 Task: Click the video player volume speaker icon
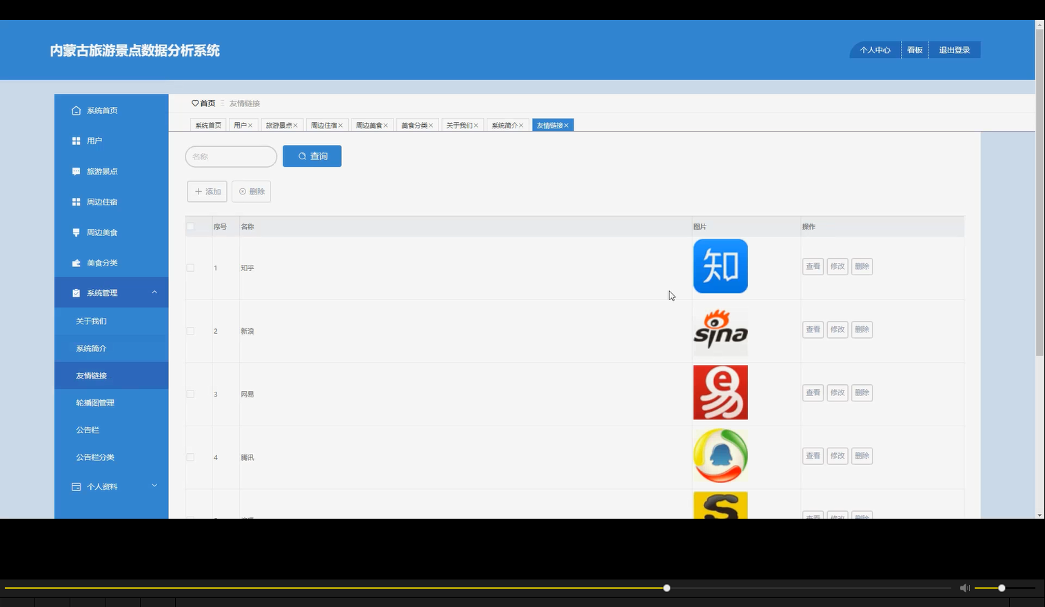[x=965, y=588]
